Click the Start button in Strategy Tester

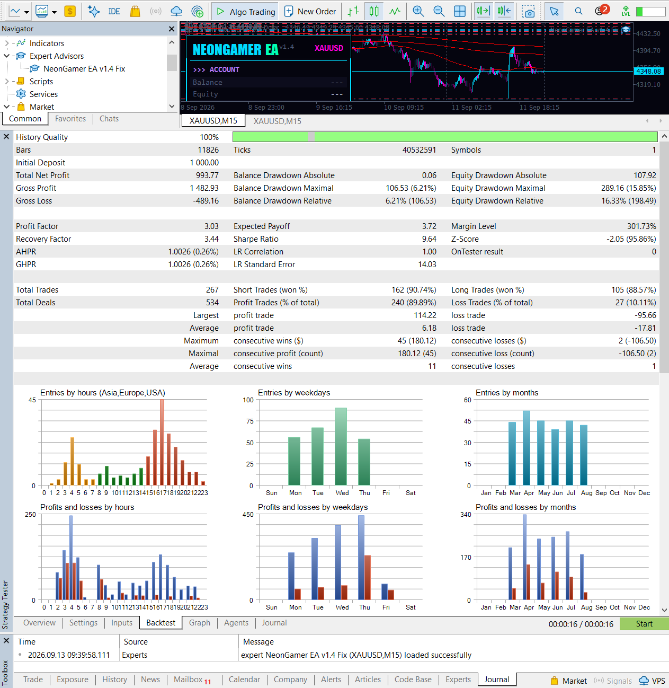[x=644, y=624]
